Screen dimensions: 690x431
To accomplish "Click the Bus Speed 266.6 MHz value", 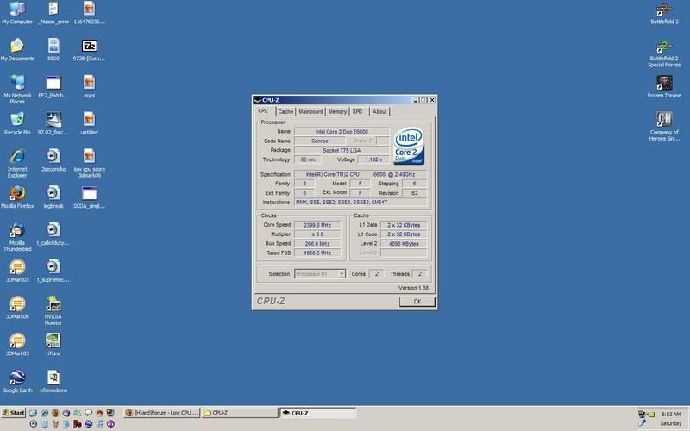I will coord(317,244).
